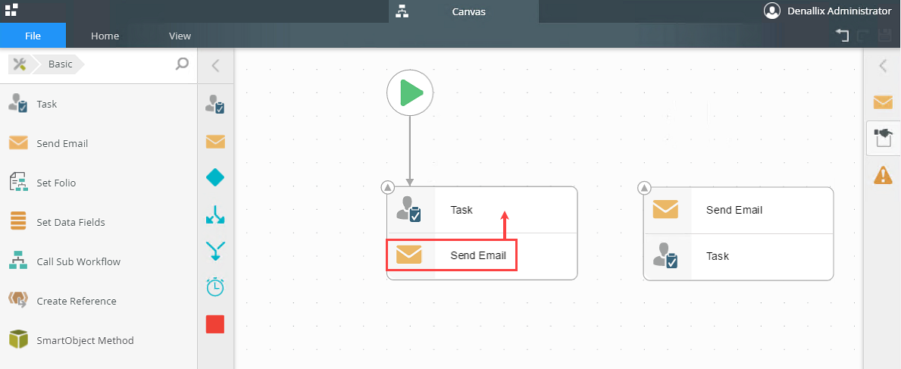901x369 pixels.
Task: Click the Timer clock icon
Action: [215, 287]
